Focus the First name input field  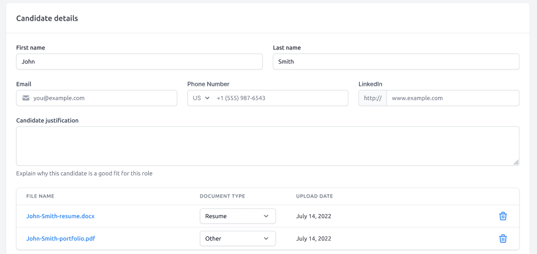(x=139, y=62)
